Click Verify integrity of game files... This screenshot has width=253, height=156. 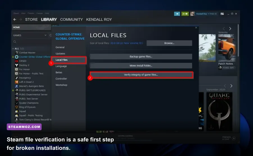click(141, 75)
